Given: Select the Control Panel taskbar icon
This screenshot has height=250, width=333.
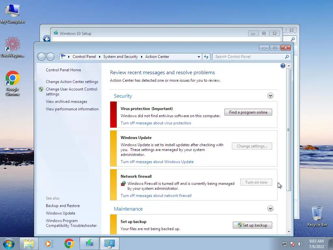Looking at the screenshot, I should point(109,243).
